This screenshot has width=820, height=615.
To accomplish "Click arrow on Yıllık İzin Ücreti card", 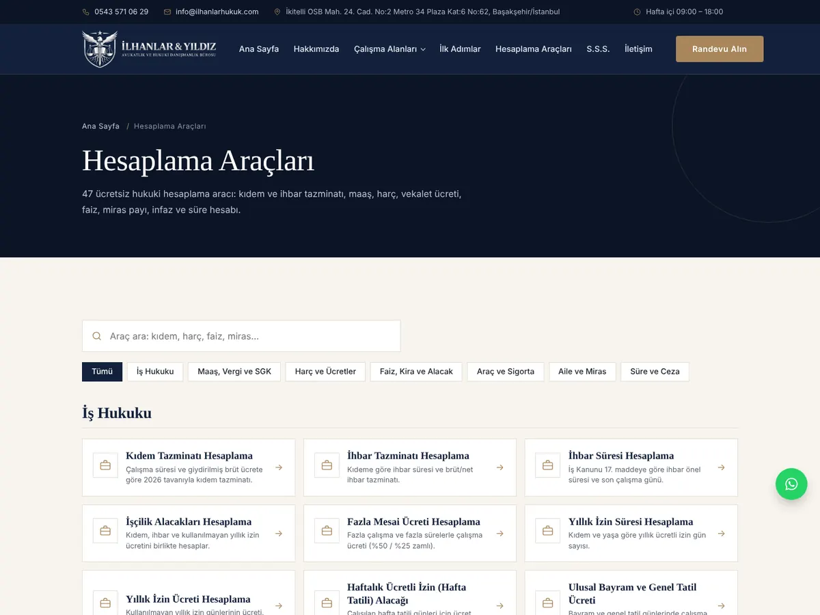I will (x=279, y=605).
